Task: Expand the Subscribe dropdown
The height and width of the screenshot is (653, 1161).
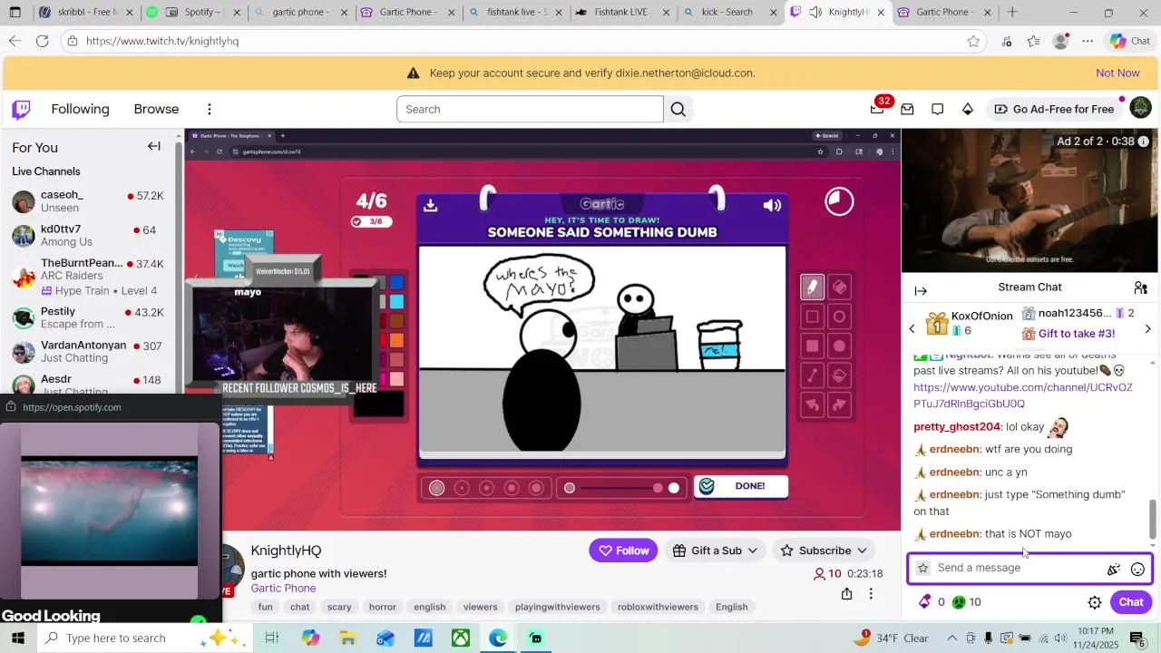Action: pyautogui.click(x=824, y=551)
